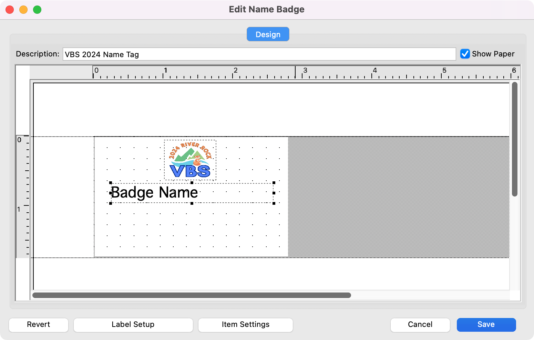Cancel editing the name badge
Image resolution: width=534 pixels, height=340 pixels.
coord(420,325)
